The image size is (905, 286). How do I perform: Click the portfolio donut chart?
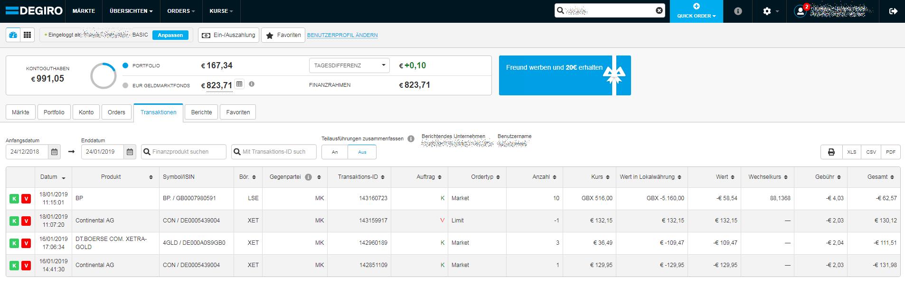(x=103, y=76)
